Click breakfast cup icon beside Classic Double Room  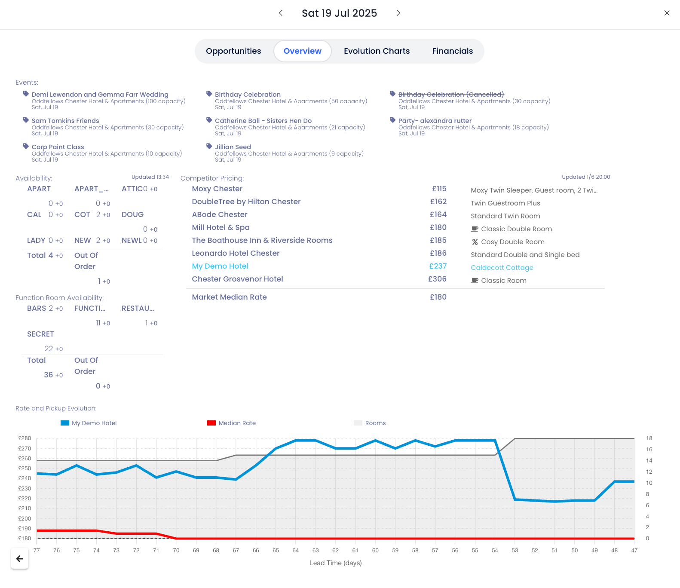coord(475,229)
